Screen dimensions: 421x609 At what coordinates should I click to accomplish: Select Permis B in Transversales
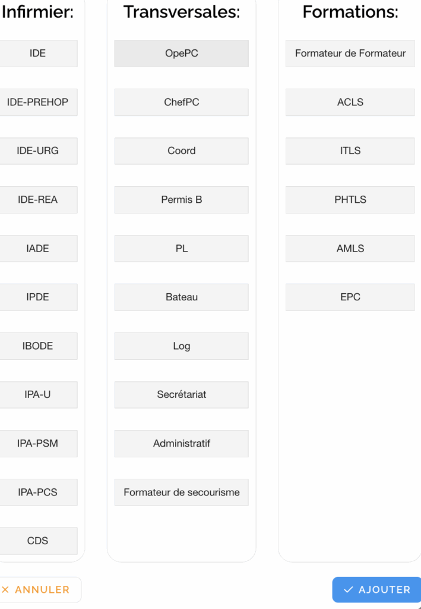pyautogui.click(x=181, y=200)
